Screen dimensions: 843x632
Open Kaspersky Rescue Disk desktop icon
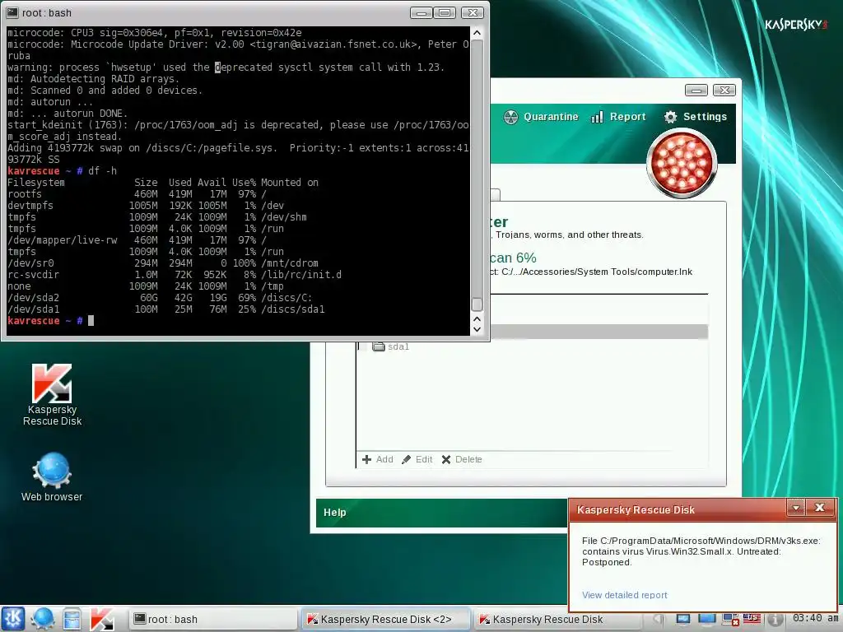tap(52, 395)
